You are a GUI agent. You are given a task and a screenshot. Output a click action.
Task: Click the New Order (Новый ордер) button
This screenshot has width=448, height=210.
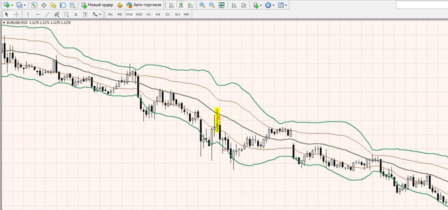pos(97,5)
